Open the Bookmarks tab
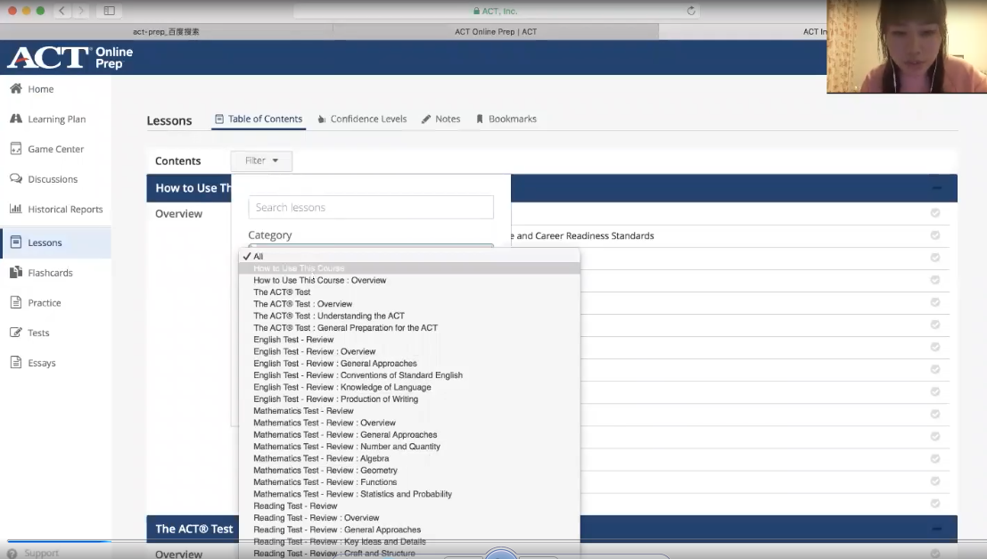 coord(506,119)
